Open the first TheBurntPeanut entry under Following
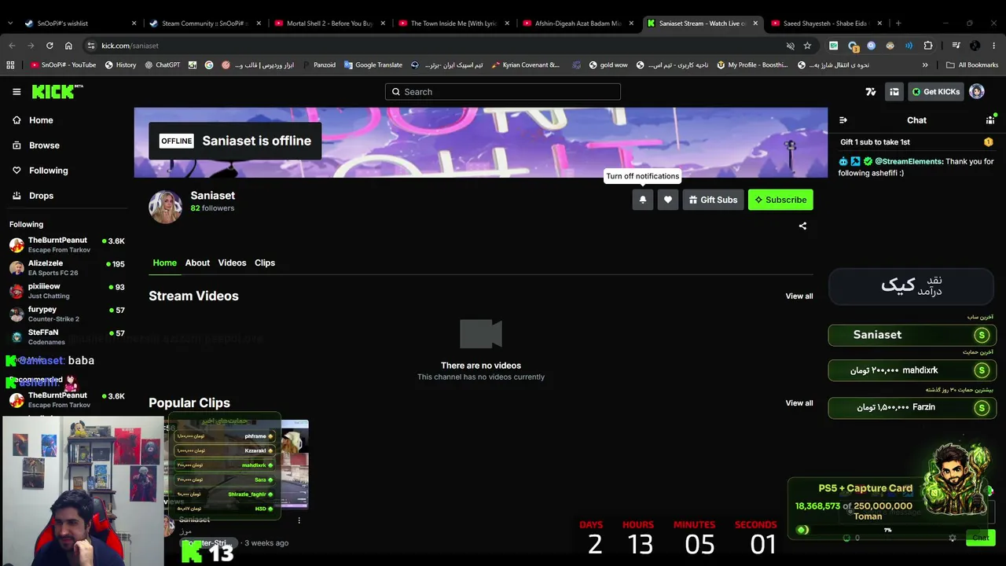 click(x=67, y=245)
